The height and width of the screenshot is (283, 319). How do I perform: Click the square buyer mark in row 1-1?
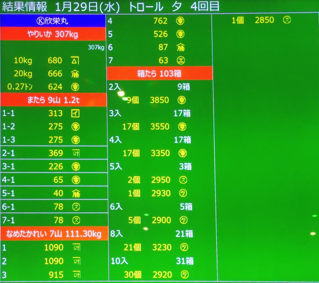coord(75,114)
